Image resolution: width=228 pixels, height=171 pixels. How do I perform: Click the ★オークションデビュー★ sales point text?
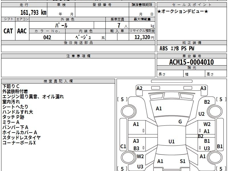coord(183,11)
